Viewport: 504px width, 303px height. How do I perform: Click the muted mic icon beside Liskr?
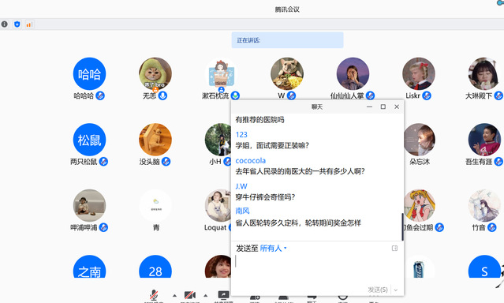click(427, 95)
